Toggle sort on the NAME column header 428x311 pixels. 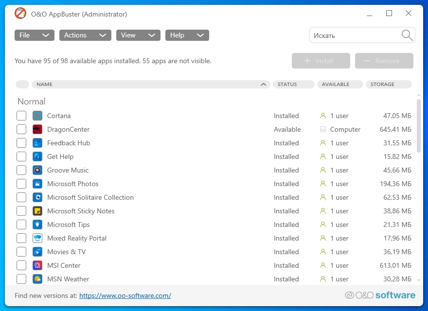(151, 84)
